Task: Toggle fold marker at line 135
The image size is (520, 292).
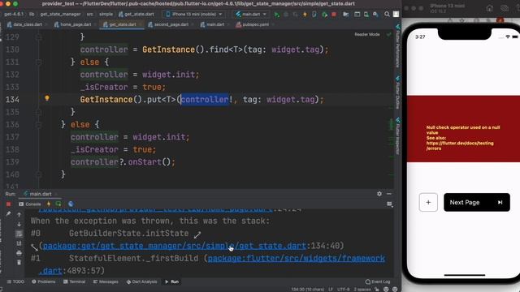Action: click(38, 112)
